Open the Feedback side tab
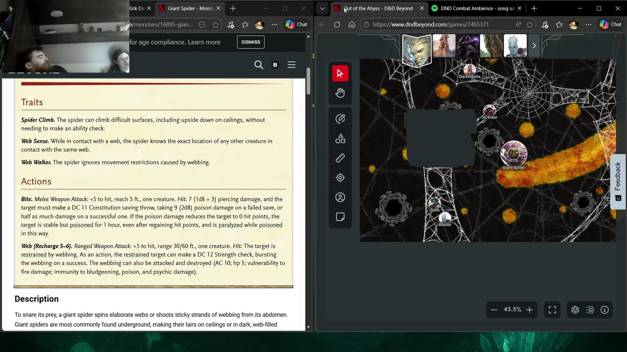The width and height of the screenshot is (627, 352). [x=618, y=181]
